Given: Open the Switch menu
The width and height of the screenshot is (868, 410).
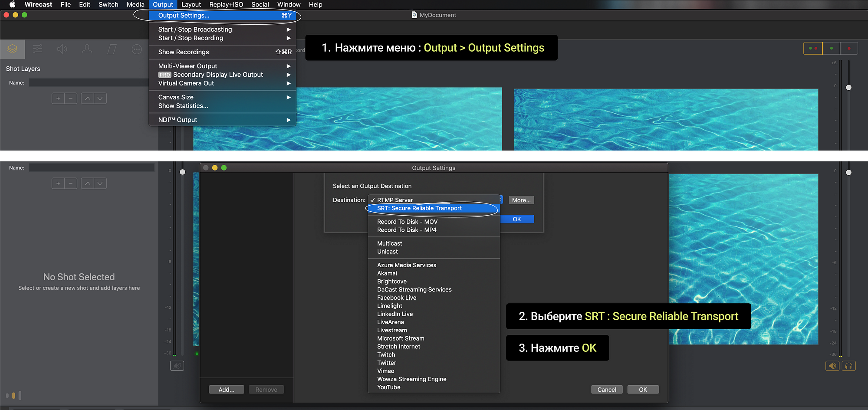Looking at the screenshot, I should tap(108, 4).
